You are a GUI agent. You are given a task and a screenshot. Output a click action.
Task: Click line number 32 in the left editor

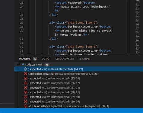pos(22,47)
